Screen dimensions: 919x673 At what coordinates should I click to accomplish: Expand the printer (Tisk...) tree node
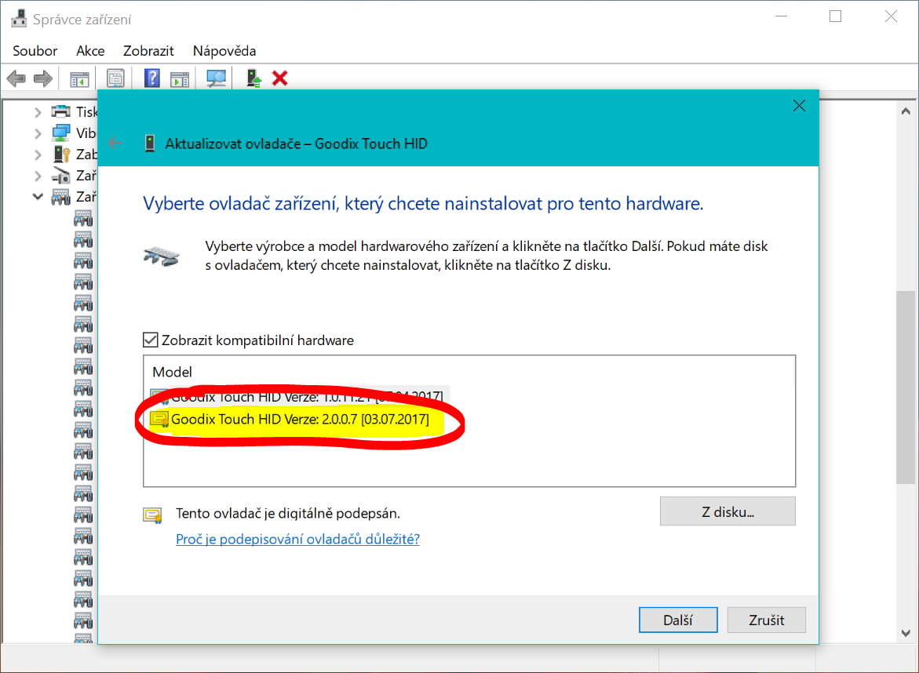[x=38, y=112]
